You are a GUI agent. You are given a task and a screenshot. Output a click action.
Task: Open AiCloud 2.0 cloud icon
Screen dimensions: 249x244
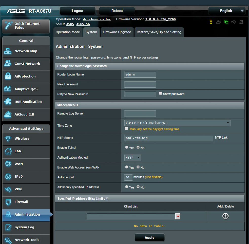(x=8, y=114)
